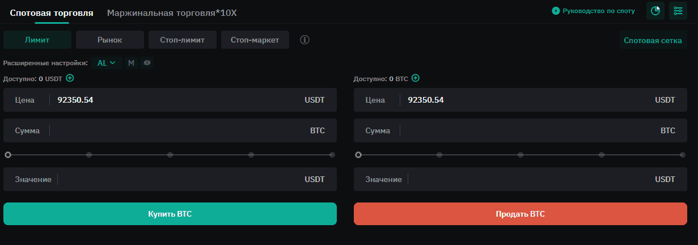Image resolution: width=698 pixels, height=245 pixels.
Task: Set buy slider to the 50% point
Action: point(170,154)
